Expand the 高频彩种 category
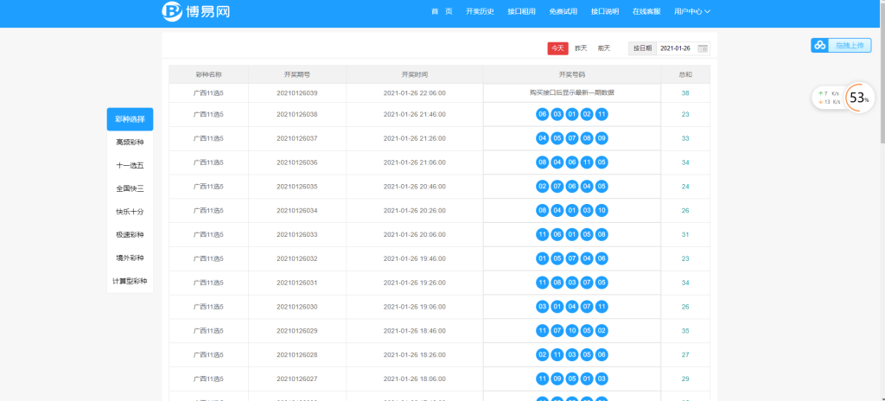Image resolution: width=885 pixels, height=401 pixels. [x=130, y=143]
